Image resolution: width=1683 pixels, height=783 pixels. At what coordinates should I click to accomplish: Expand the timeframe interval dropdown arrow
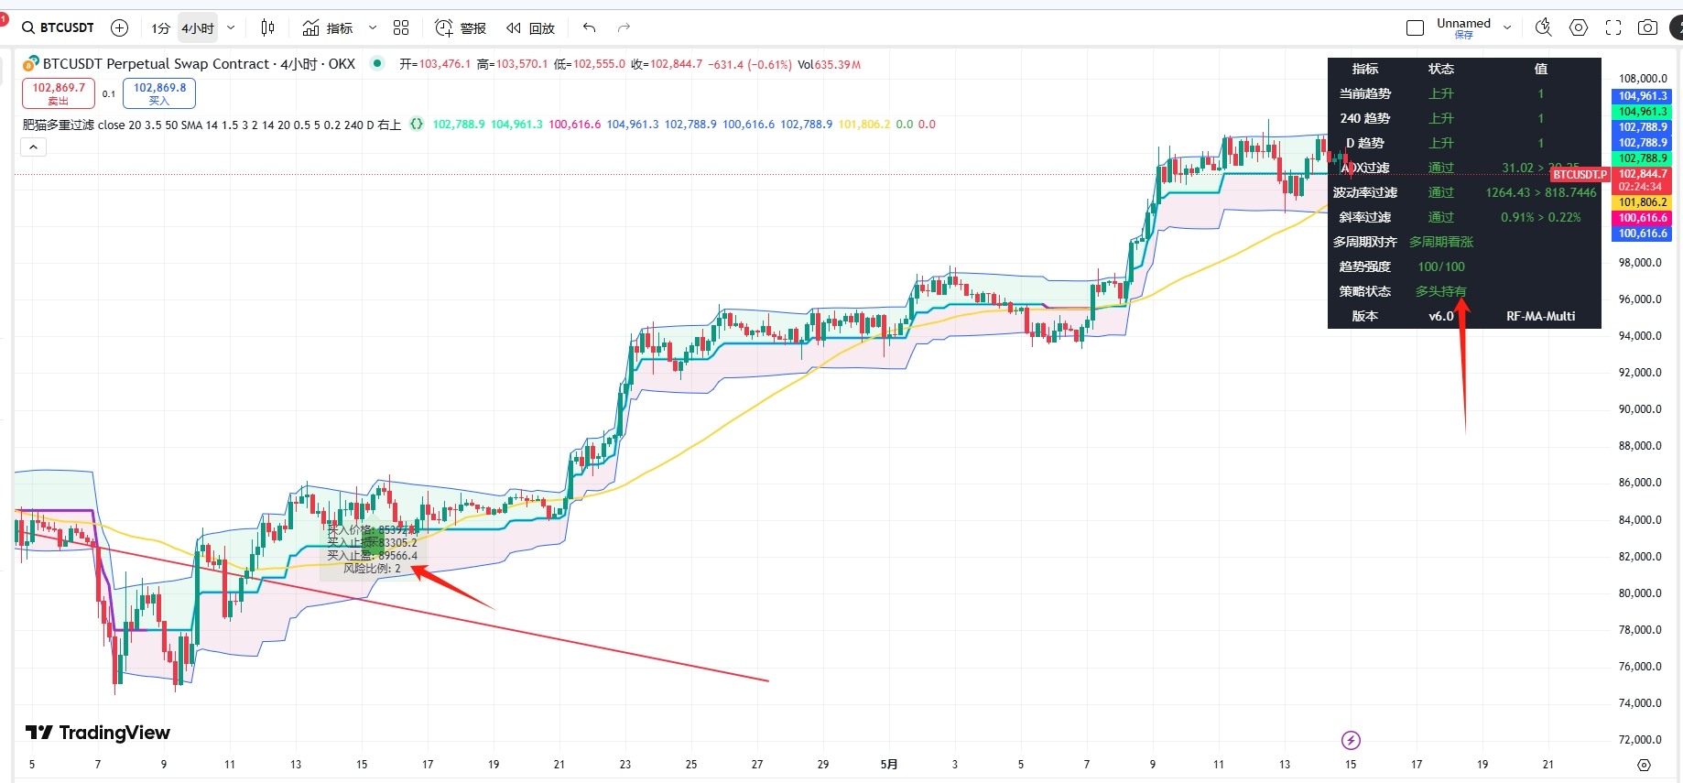pos(231,28)
